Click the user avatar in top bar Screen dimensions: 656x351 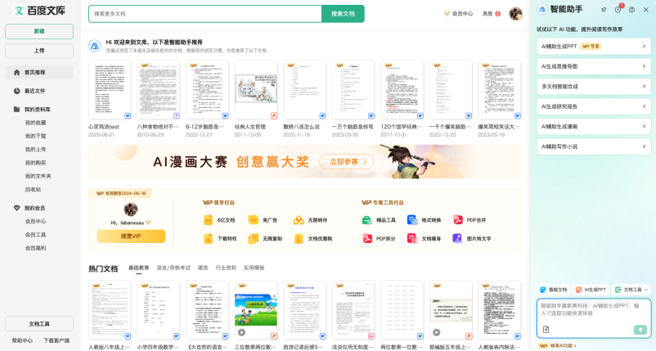click(515, 14)
